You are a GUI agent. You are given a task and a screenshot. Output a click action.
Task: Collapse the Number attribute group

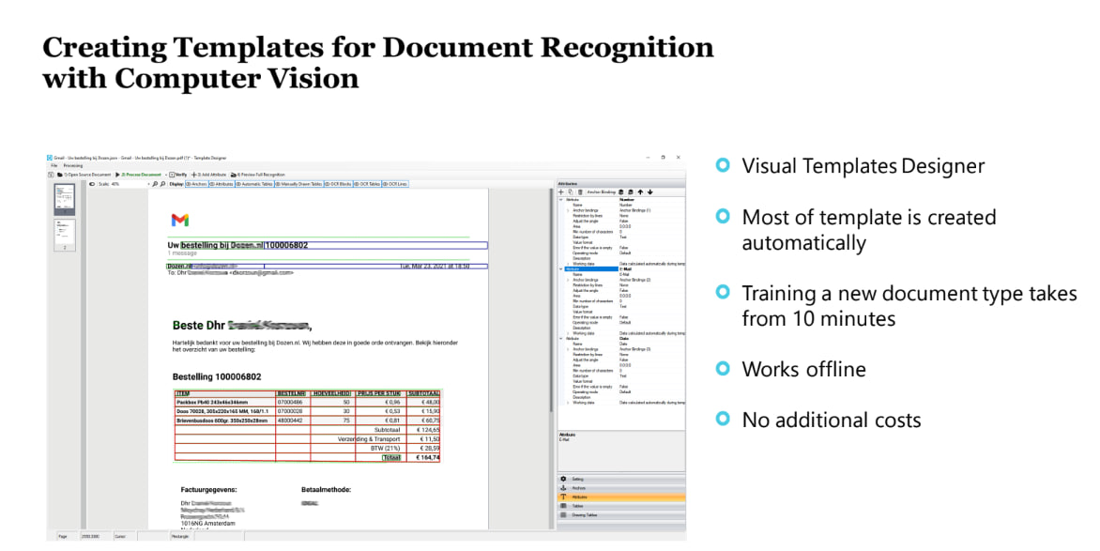[560, 199]
